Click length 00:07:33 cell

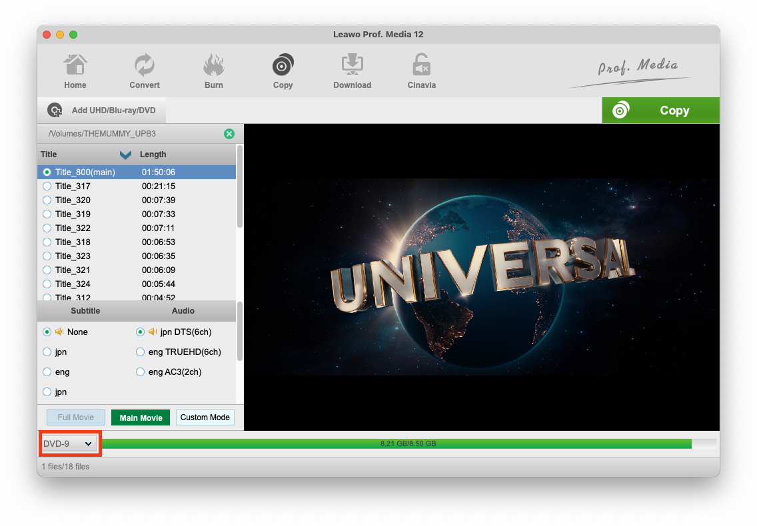pyautogui.click(x=159, y=214)
